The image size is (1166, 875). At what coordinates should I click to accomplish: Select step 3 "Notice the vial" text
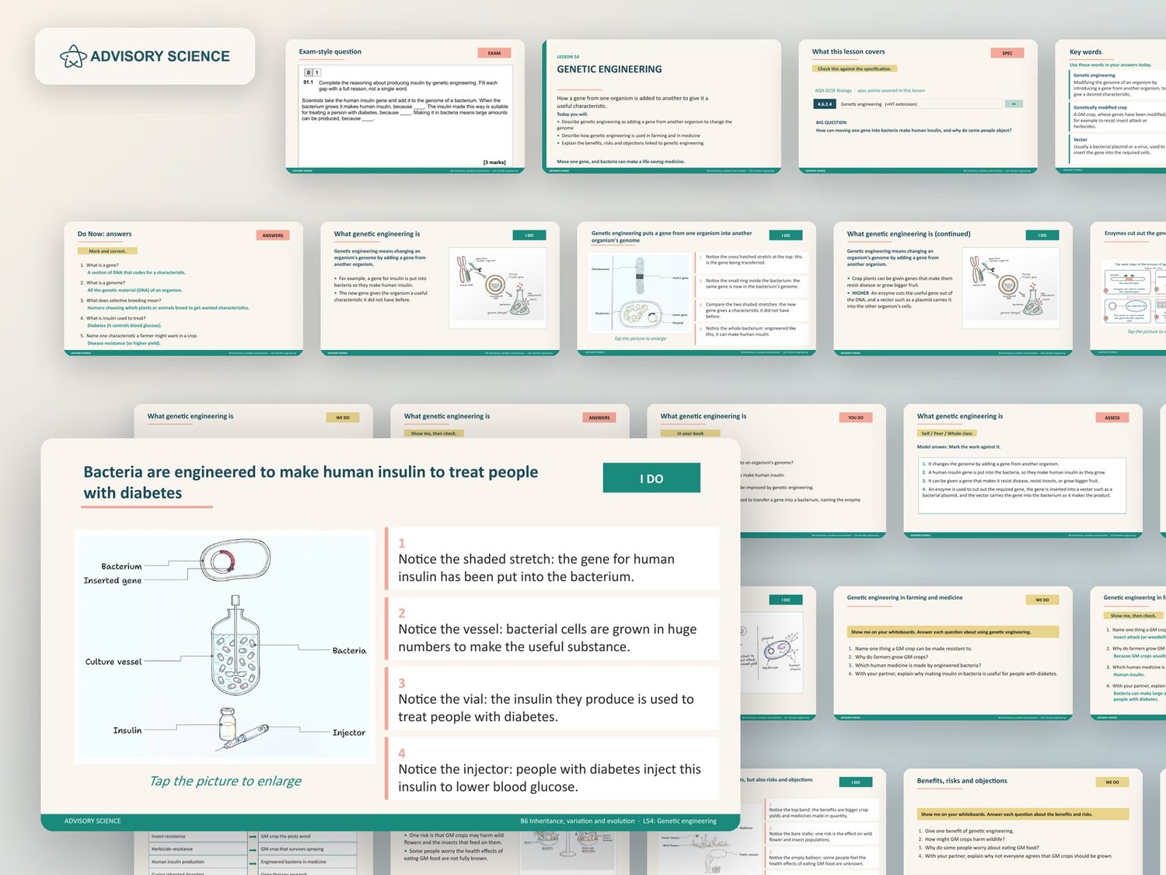click(546, 708)
